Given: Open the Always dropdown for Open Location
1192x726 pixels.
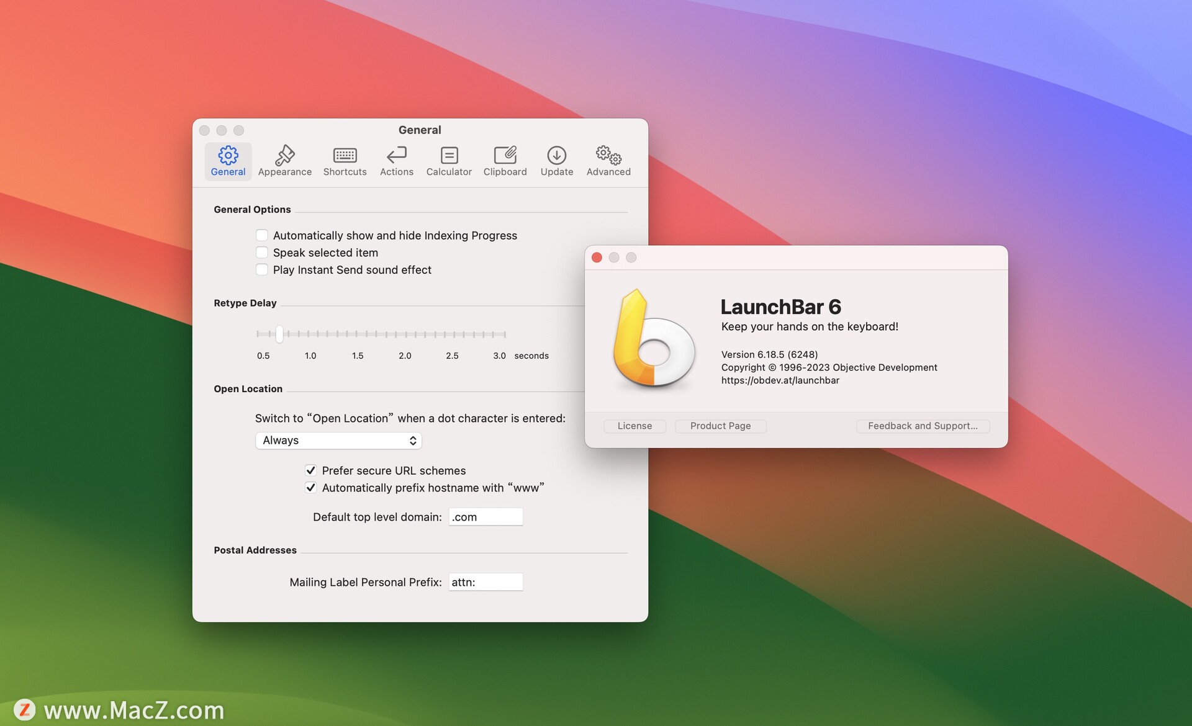Looking at the screenshot, I should tap(338, 440).
